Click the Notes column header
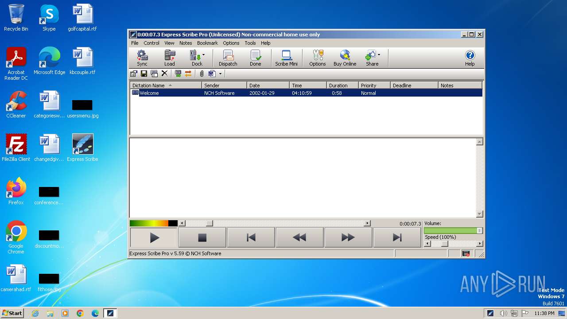 [x=460, y=86]
